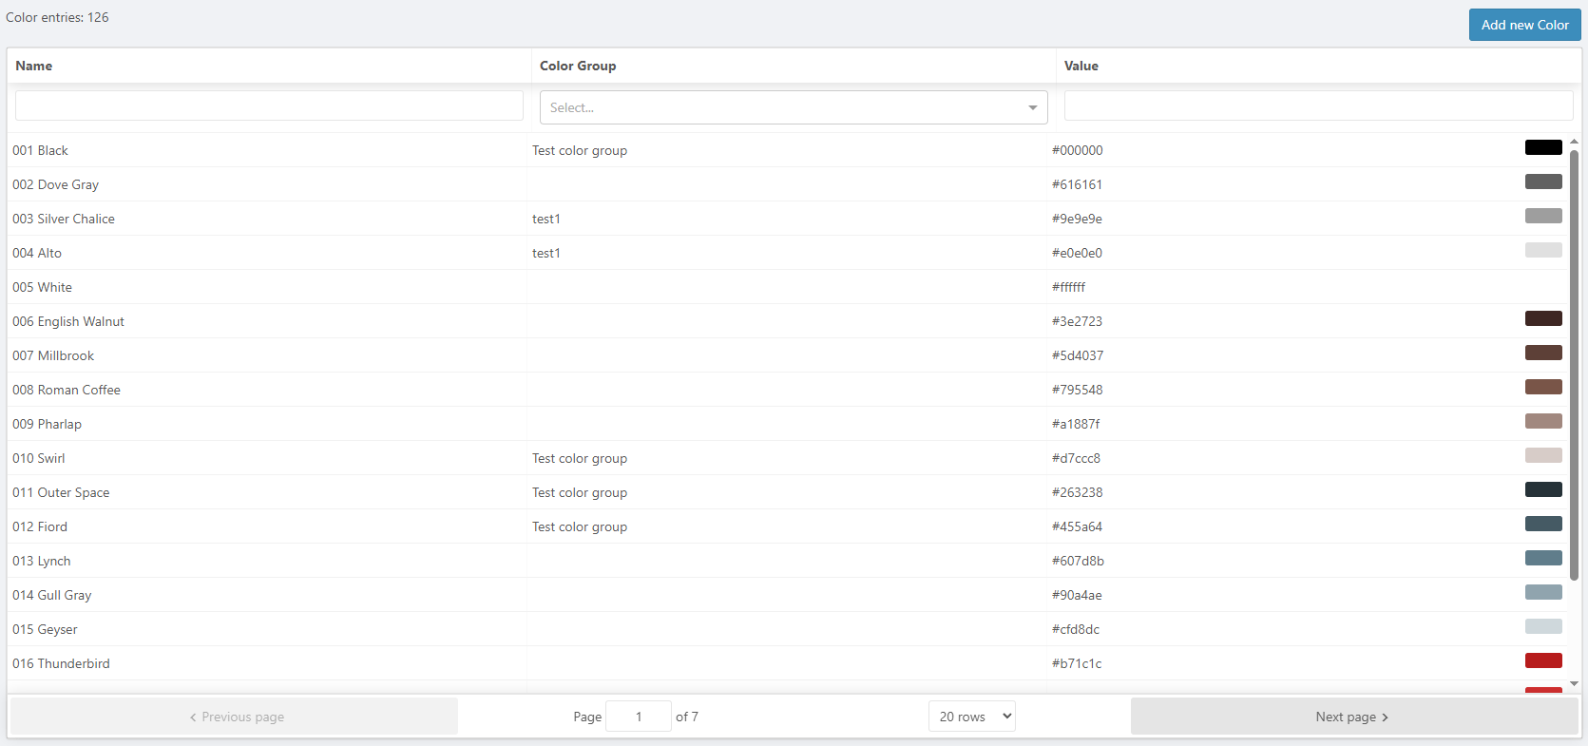Click the page number input field
Viewport: 1588px width, 746px height.
click(638, 717)
